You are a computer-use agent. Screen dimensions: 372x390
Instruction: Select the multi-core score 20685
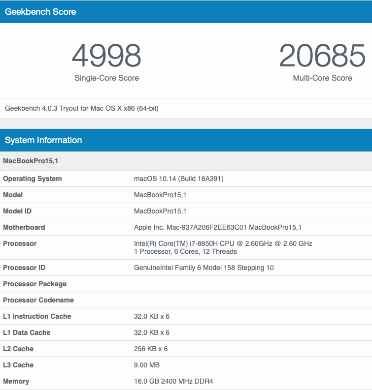point(322,56)
